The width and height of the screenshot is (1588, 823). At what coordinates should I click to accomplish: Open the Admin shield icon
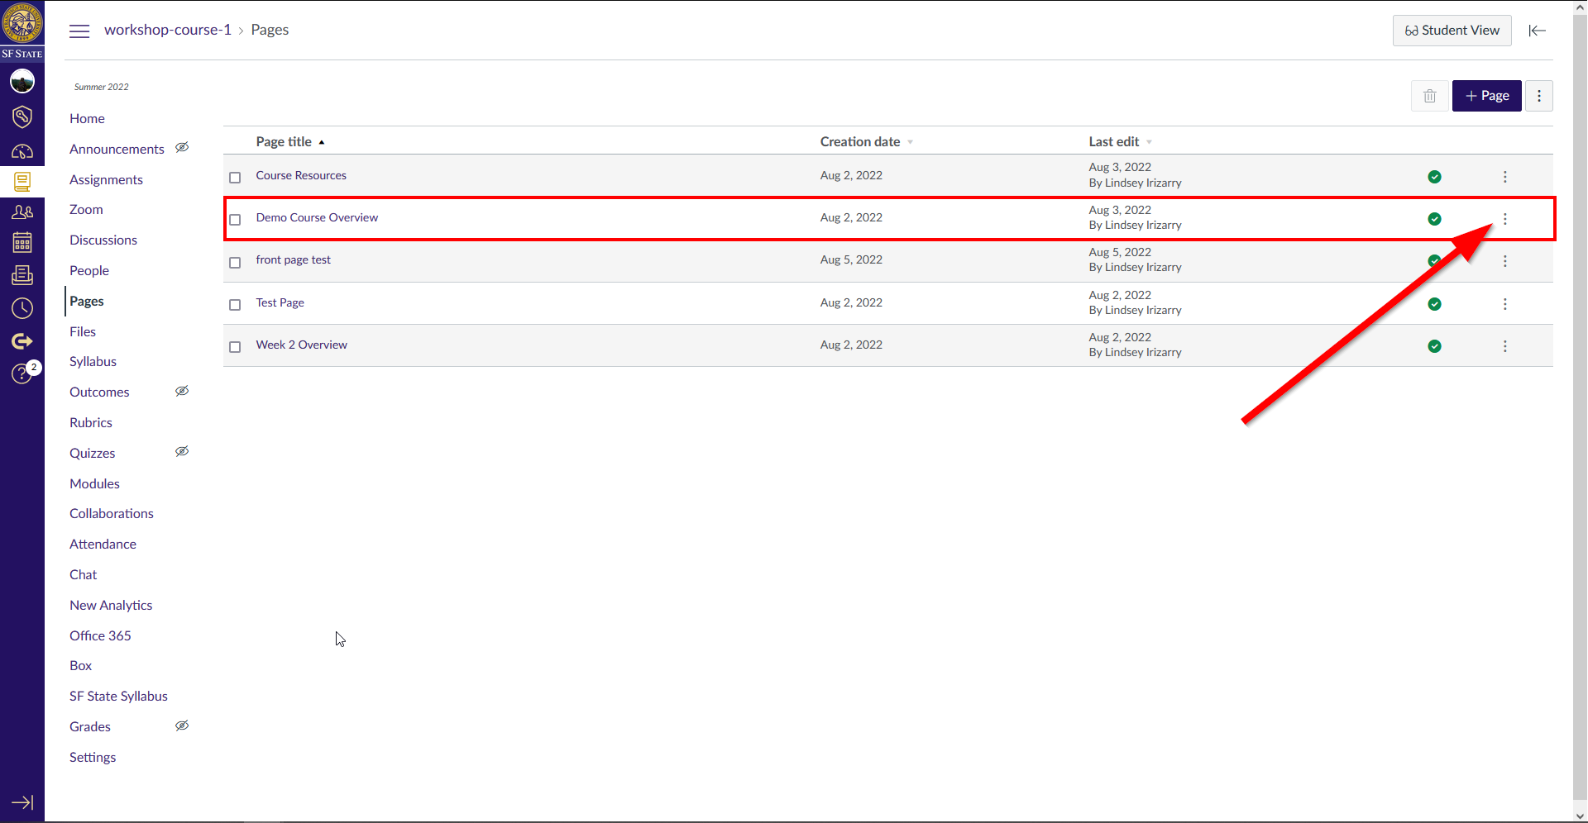22,117
